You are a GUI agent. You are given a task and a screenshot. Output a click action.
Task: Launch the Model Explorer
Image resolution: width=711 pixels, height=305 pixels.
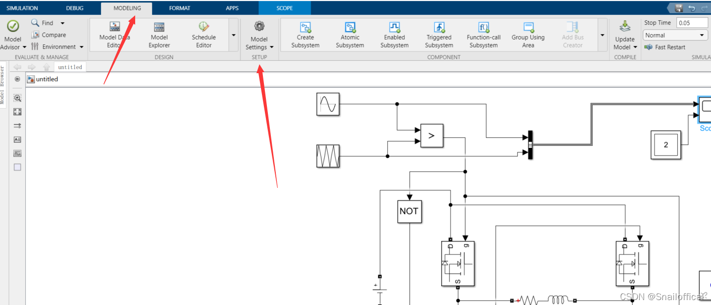click(159, 35)
